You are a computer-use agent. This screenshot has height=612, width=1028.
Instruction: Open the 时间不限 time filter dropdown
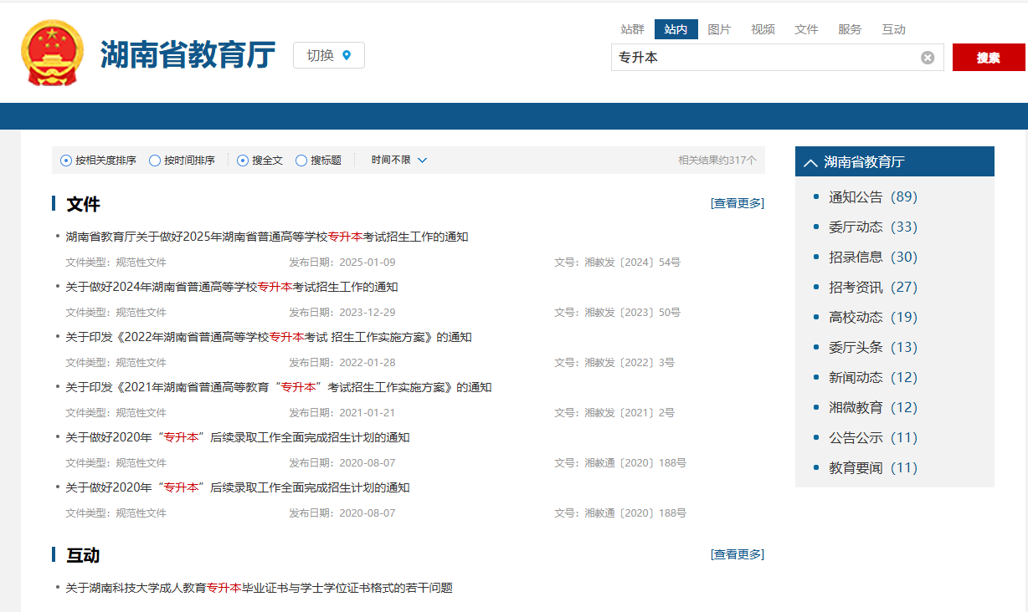click(399, 160)
